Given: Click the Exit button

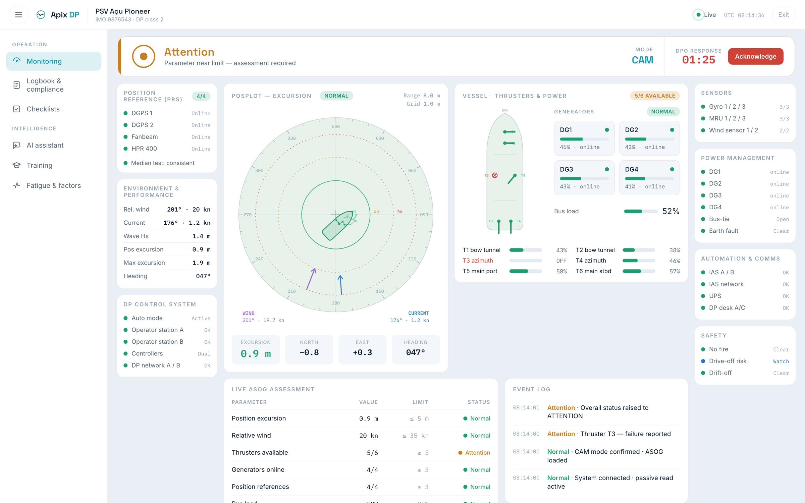Looking at the screenshot, I should [783, 15].
